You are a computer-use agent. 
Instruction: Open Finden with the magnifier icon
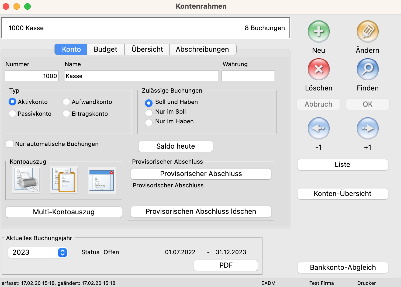point(368,69)
